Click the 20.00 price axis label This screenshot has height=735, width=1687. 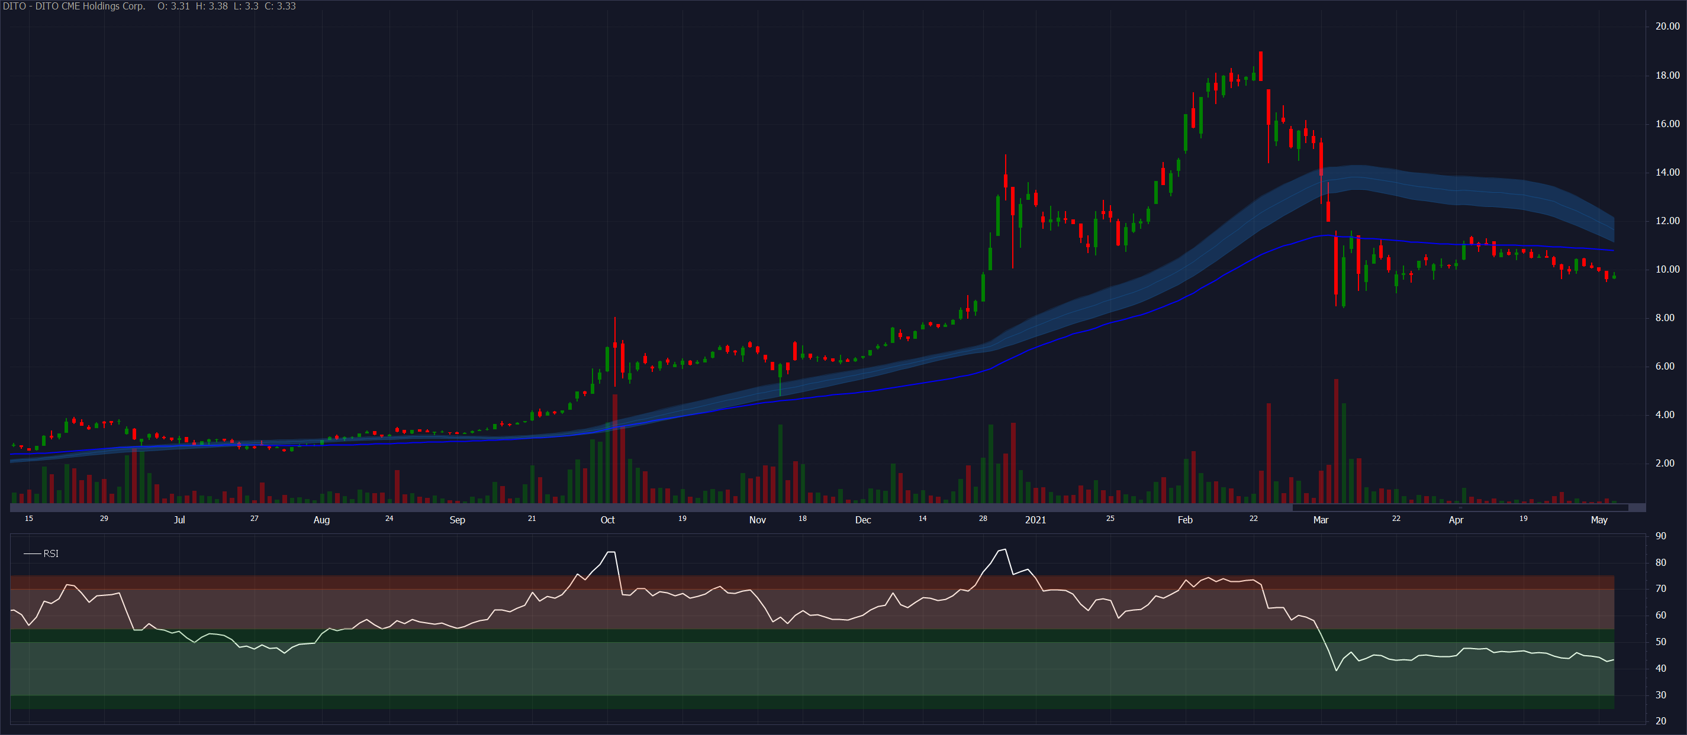[x=1667, y=26]
